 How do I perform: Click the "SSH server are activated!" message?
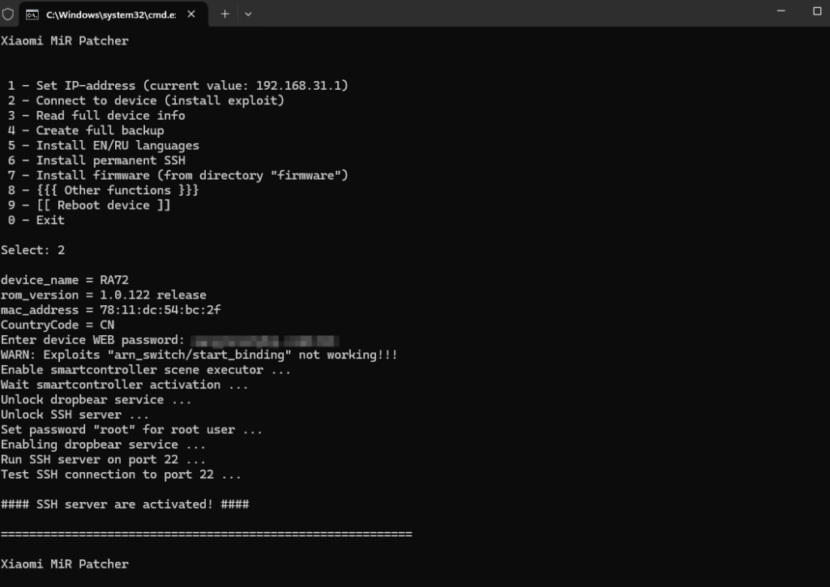point(125,504)
